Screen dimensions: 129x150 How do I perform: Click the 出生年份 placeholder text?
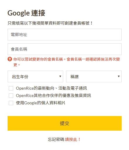click(20, 77)
